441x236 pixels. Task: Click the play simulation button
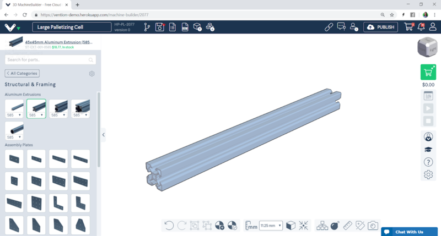pos(428,108)
